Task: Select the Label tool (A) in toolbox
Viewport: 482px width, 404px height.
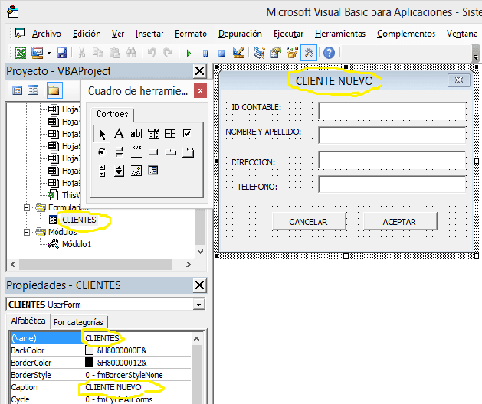Action: [x=119, y=134]
